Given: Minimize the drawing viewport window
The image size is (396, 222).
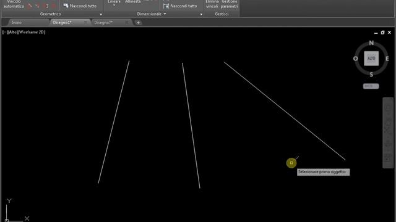Looking at the screenshot, I should (x=376, y=33).
